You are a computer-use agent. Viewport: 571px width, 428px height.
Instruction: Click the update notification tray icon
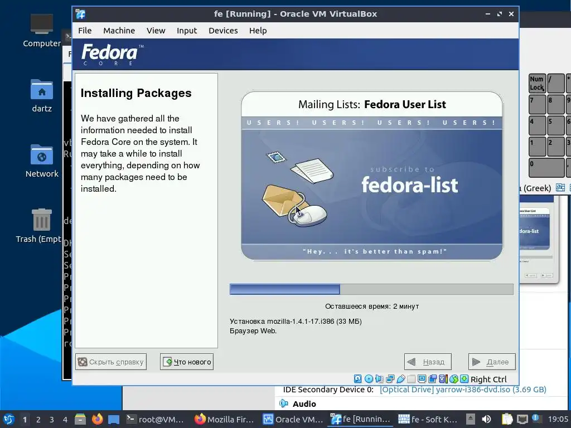point(536,418)
